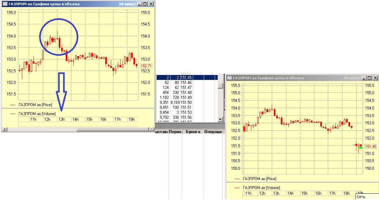The height and width of the screenshot is (200, 379).
Task: Click the left arrow of the chart's horizontal scrollbar
Action: [x=4, y=129]
